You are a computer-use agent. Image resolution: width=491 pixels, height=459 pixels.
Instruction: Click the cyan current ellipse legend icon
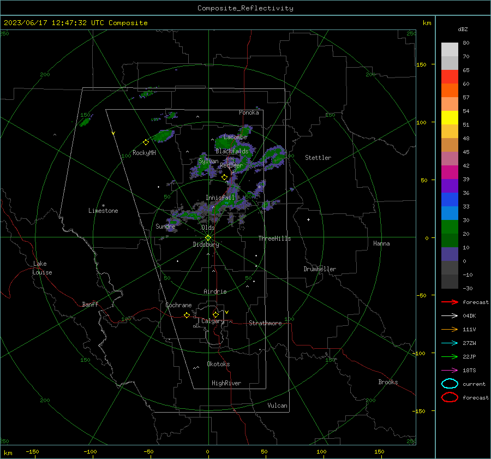point(450,384)
